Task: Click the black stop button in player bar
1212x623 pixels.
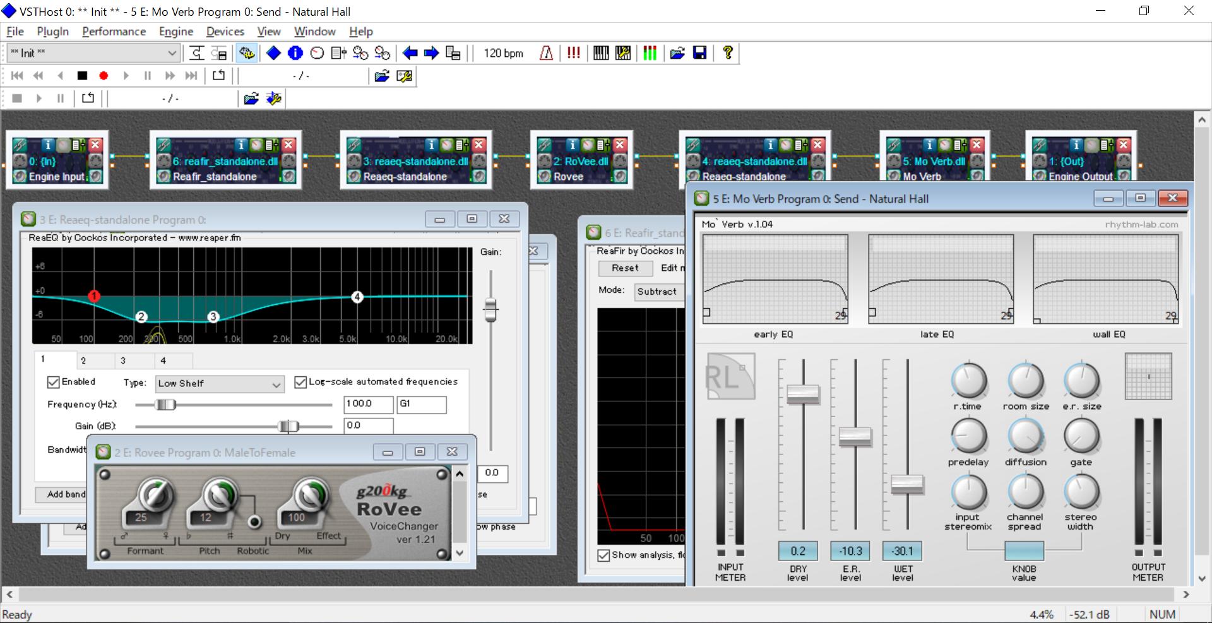Action: tap(82, 76)
